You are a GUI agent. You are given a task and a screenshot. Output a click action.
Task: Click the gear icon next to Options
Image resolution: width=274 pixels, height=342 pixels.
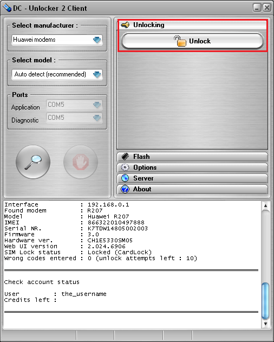(125, 167)
